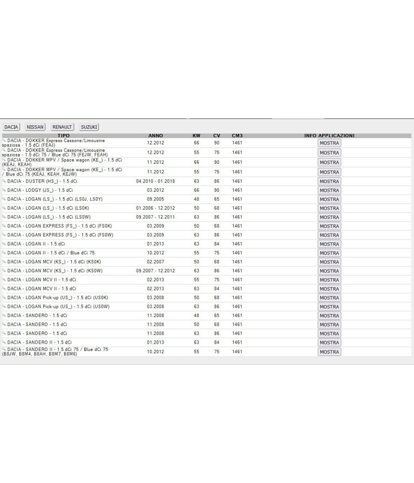Click MOSTRA for DOKKER Express 1.5 dCi (FEAJ)
This screenshot has width=414, height=483.
[329, 143]
